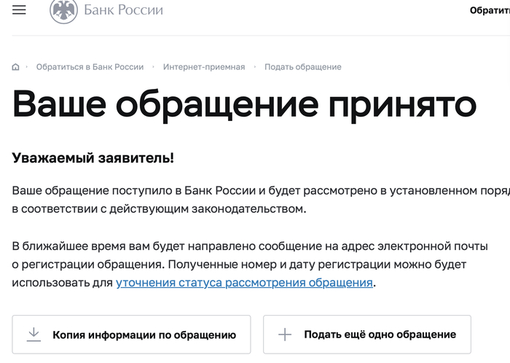Select the heading Ваше обращение принято

[x=244, y=105]
